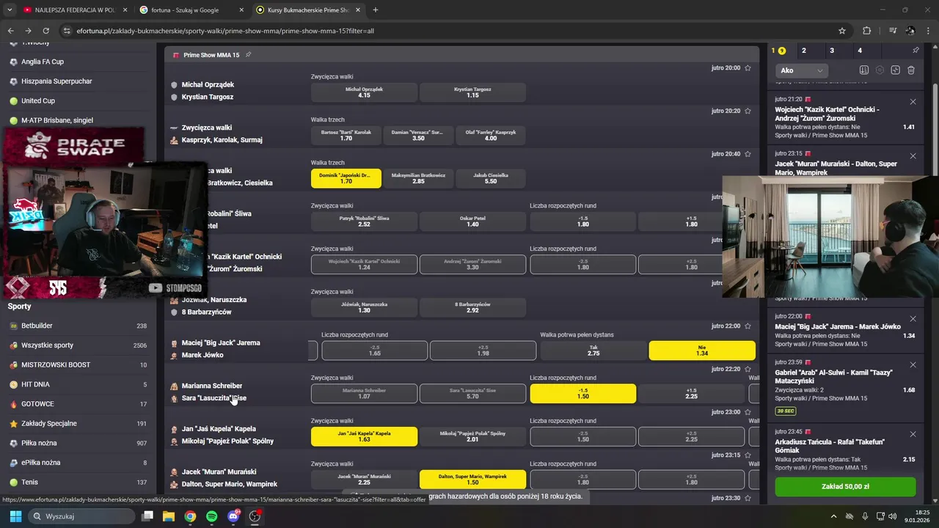
Task: Remove the Ochnicki - Żuromski bet from slip
Action: 913,102
